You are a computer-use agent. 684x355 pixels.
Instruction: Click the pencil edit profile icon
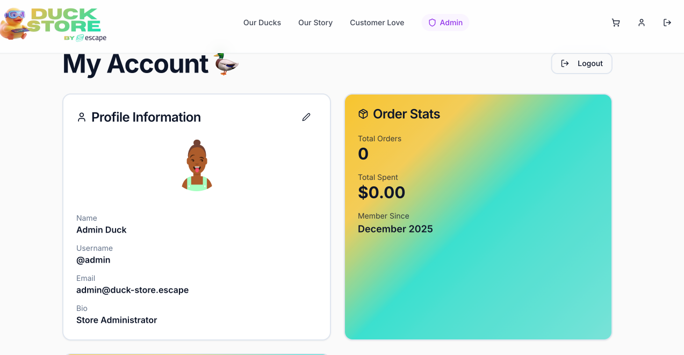coord(306,117)
